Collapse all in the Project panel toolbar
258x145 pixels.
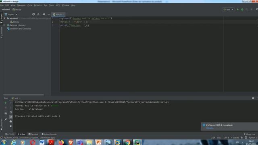pyautogui.click(x=38, y=14)
